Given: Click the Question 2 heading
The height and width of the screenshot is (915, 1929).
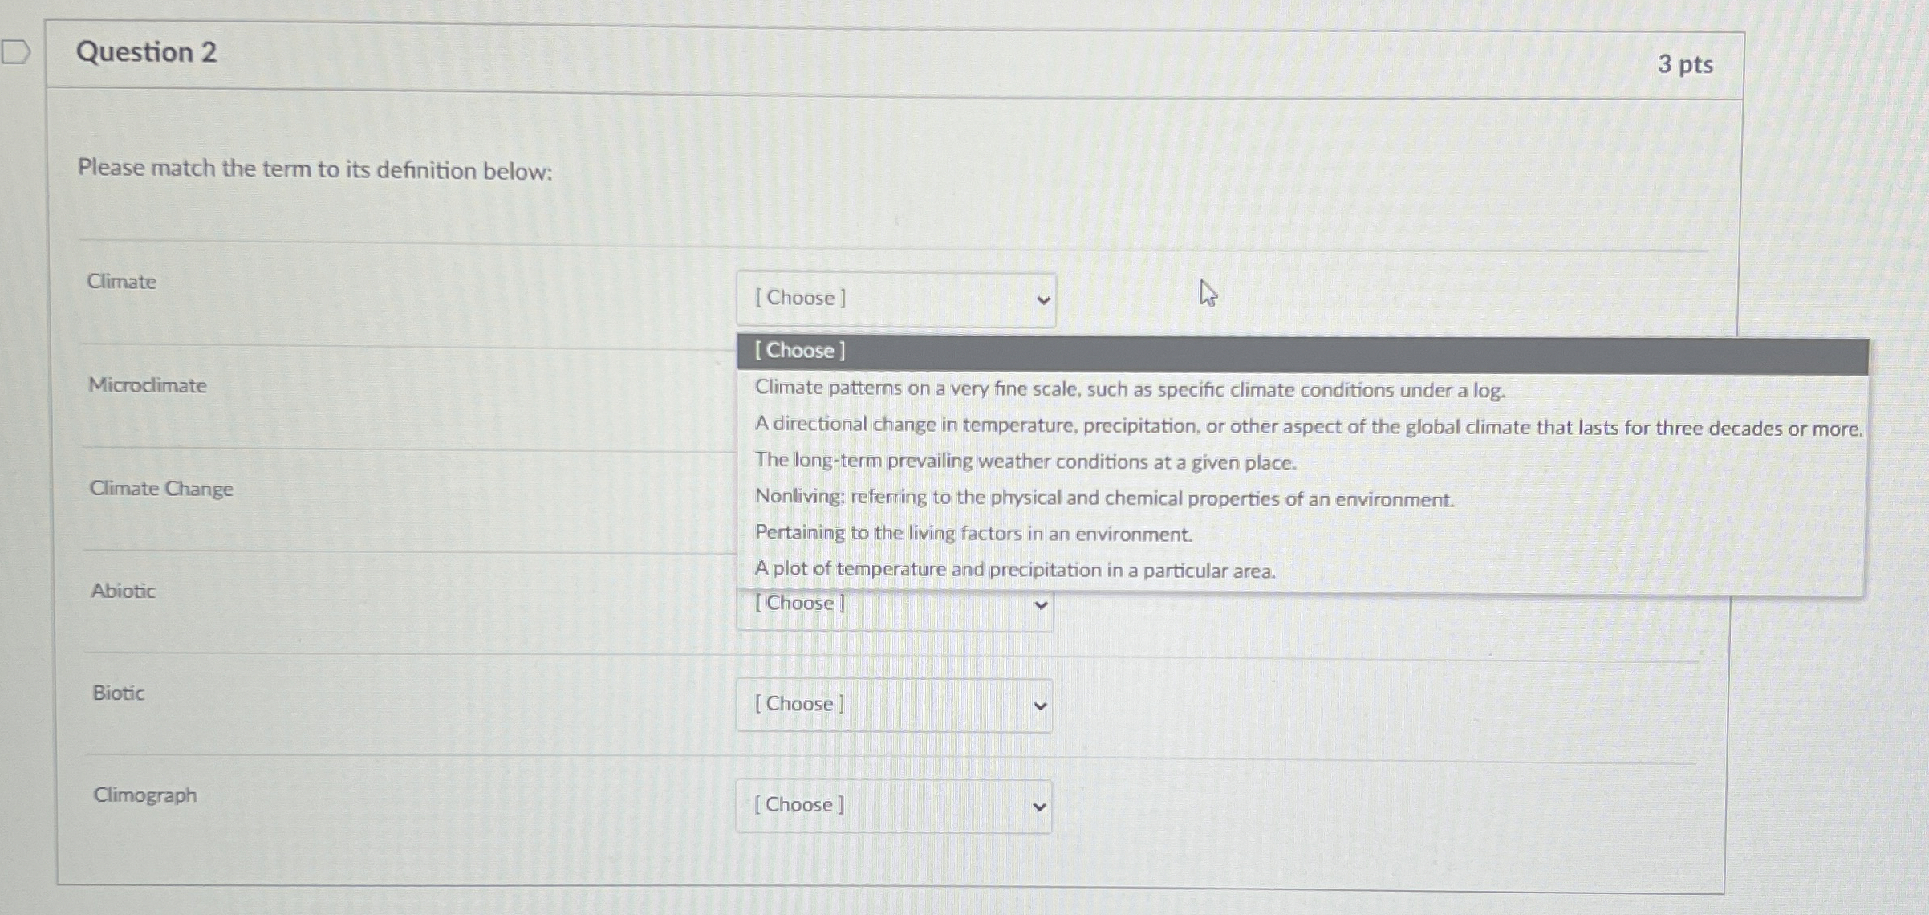Looking at the screenshot, I should click(146, 52).
